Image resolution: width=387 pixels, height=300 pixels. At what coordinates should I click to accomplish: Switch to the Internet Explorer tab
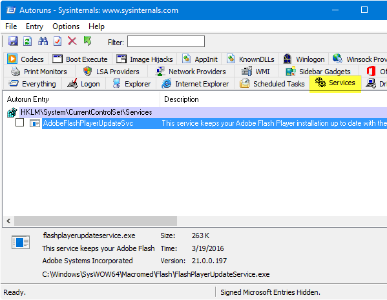coord(195,84)
